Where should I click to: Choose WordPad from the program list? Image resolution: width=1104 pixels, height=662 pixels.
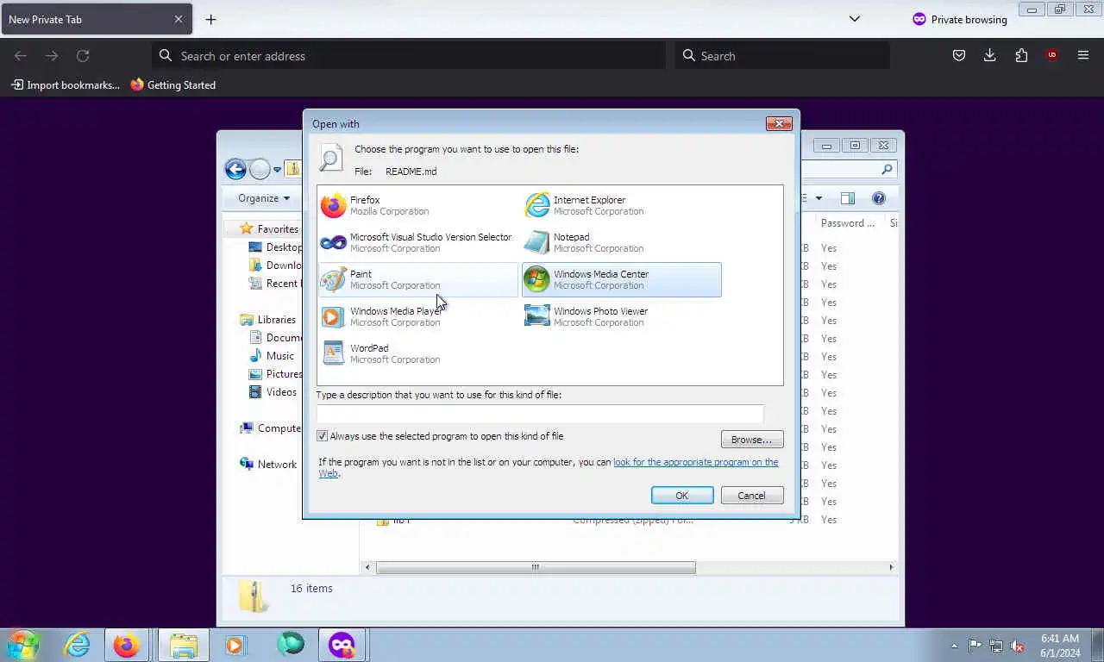[418, 353]
